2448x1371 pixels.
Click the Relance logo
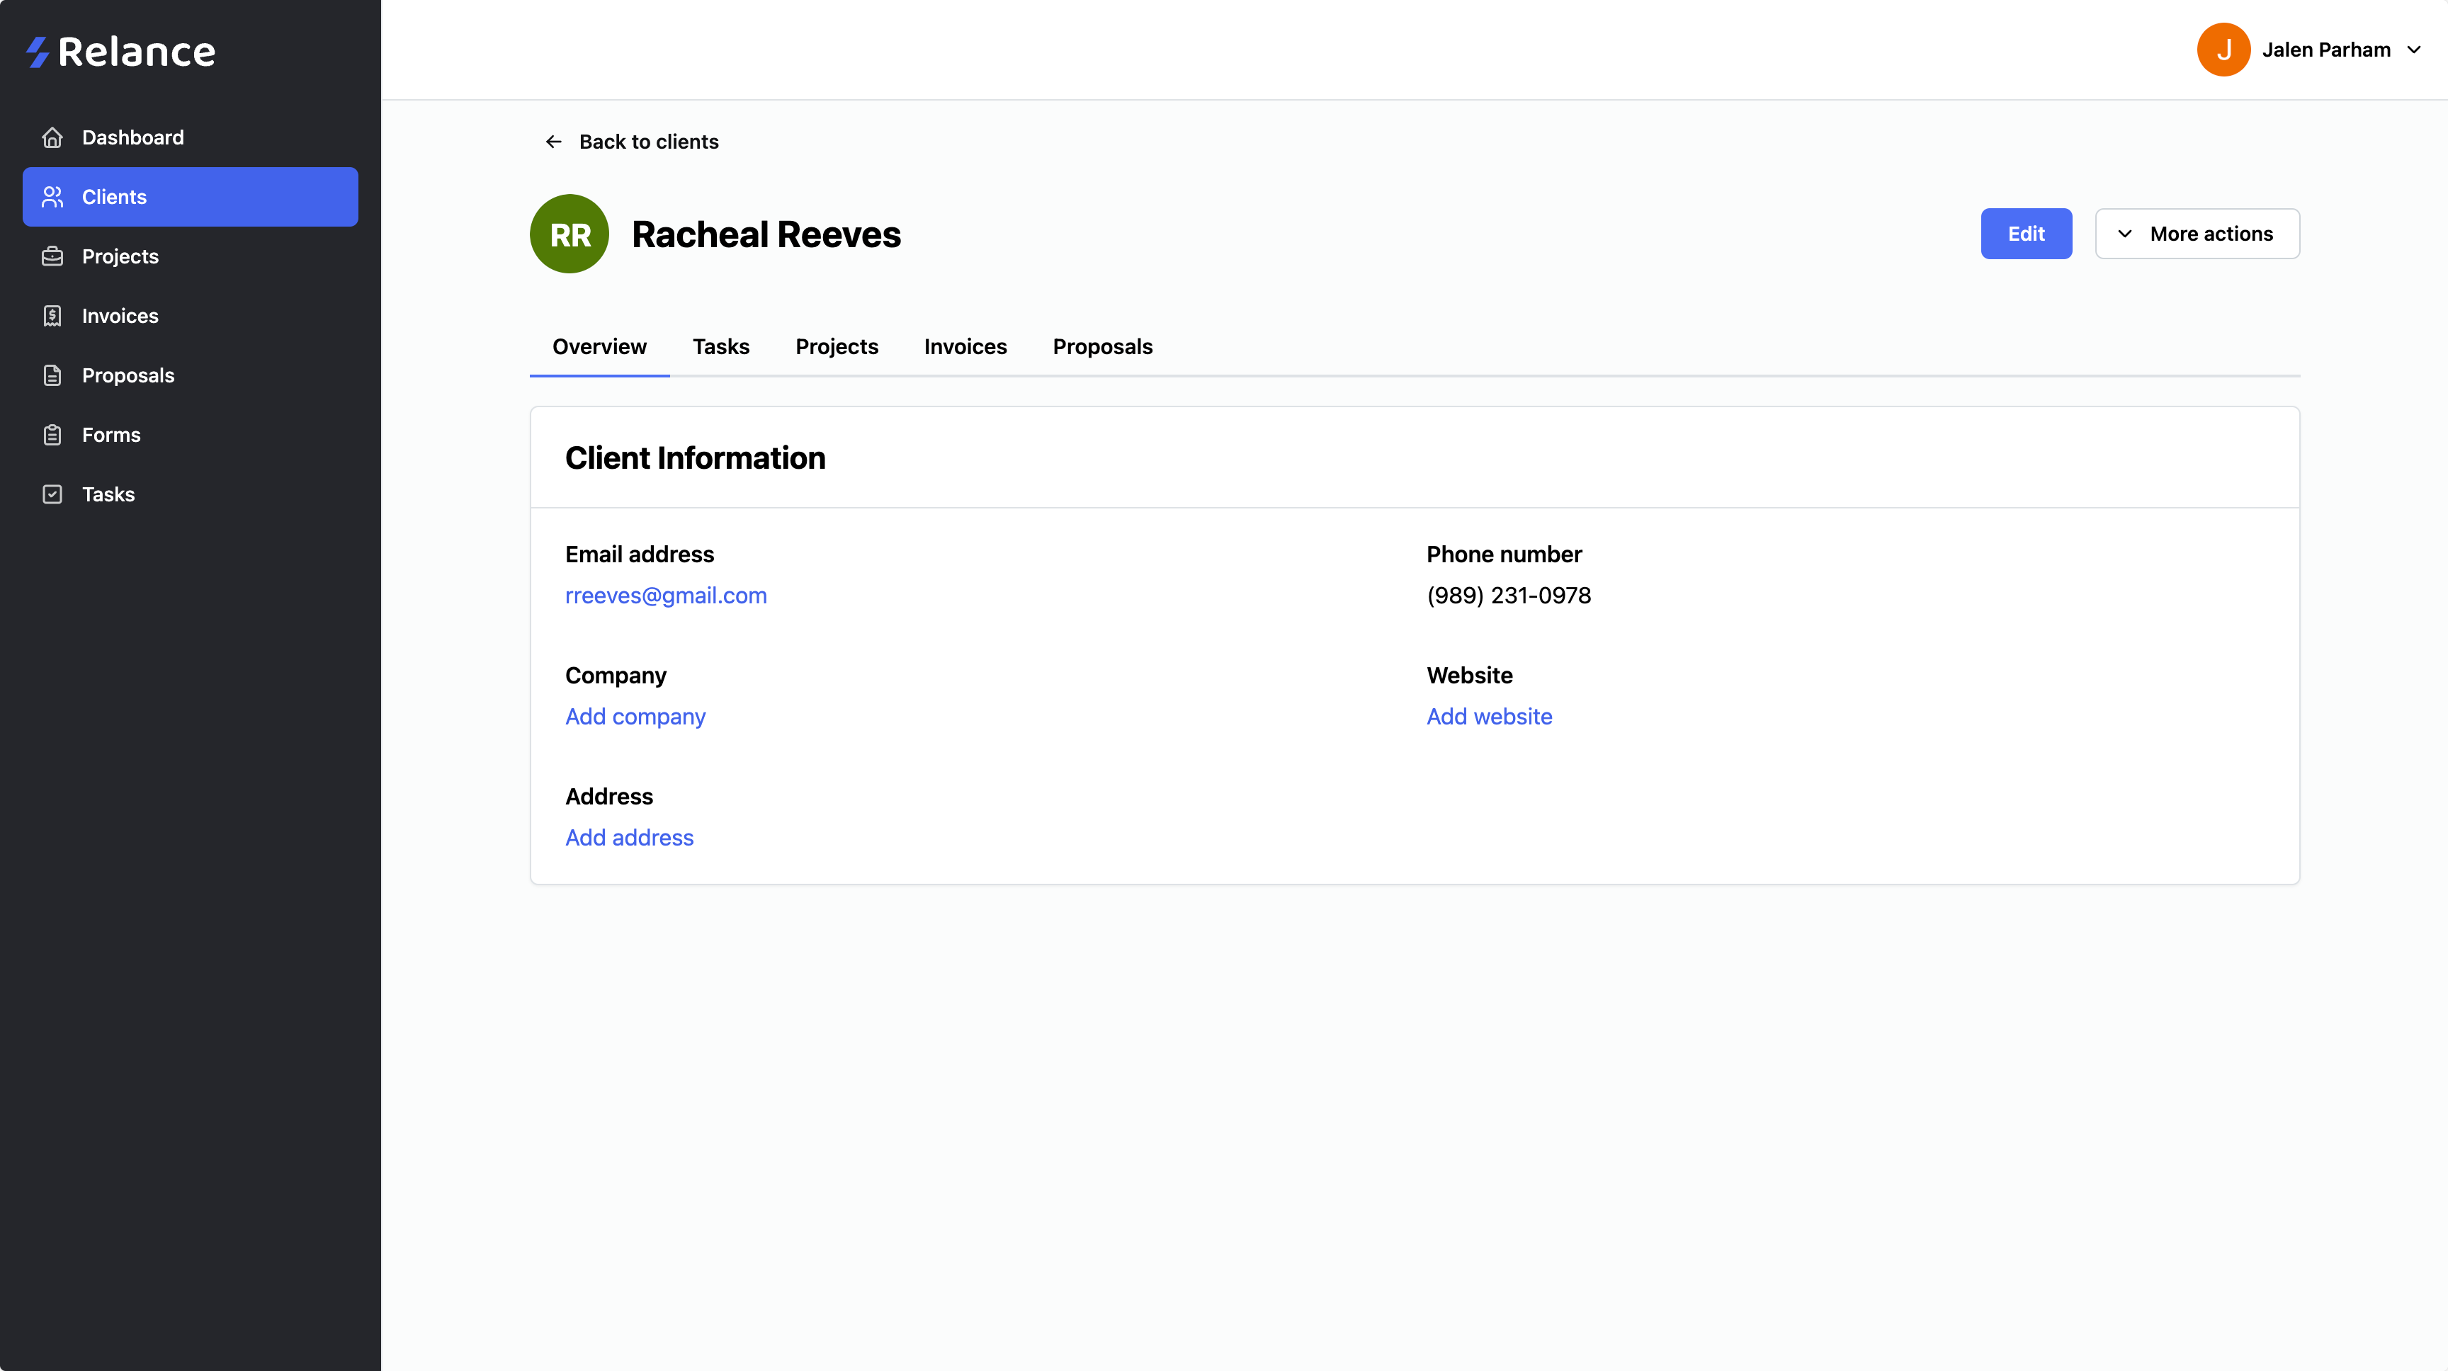click(x=120, y=51)
